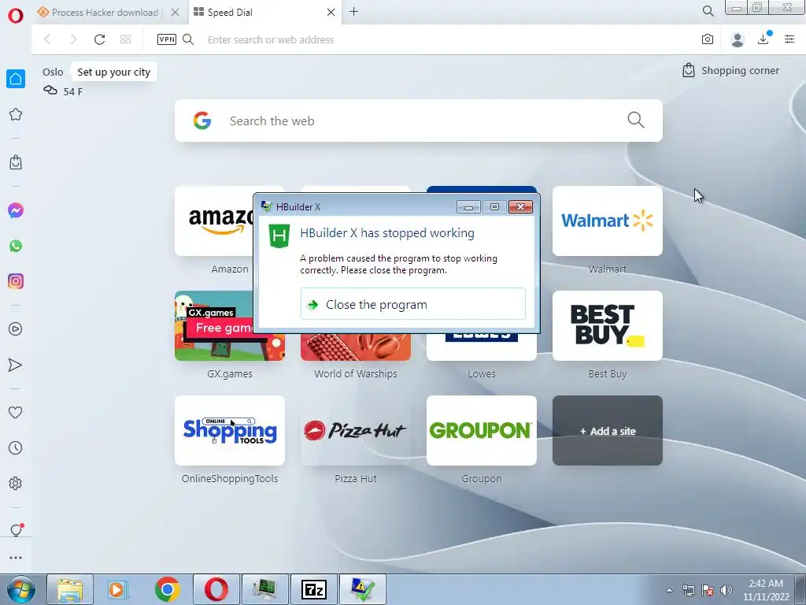The width and height of the screenshot is (806, 605).
Task: Take a snapshot with the camera icon
Action: click(708, 39)
